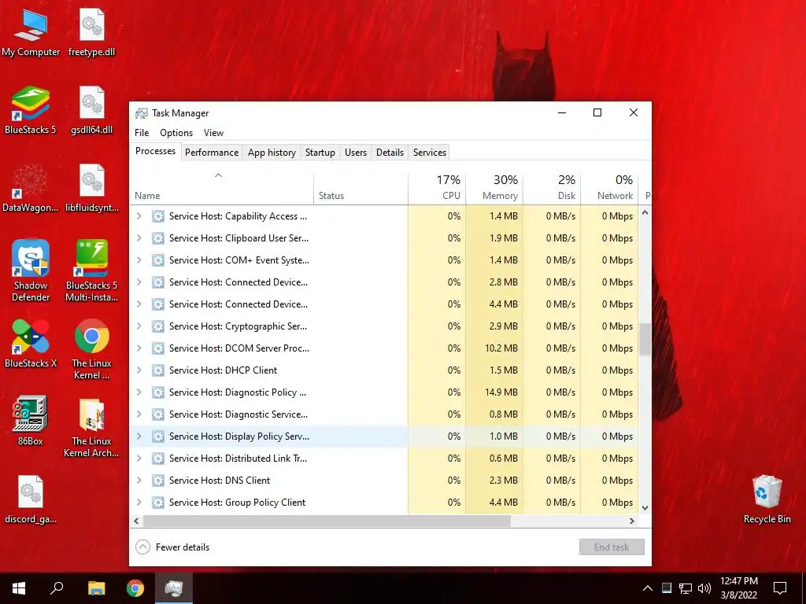Image resolution: width=806 pixels, height=604 pixels.
Task: Expand Service Host: Clipboard User Service
Action: pyautogui.click(x=139, y=238)
